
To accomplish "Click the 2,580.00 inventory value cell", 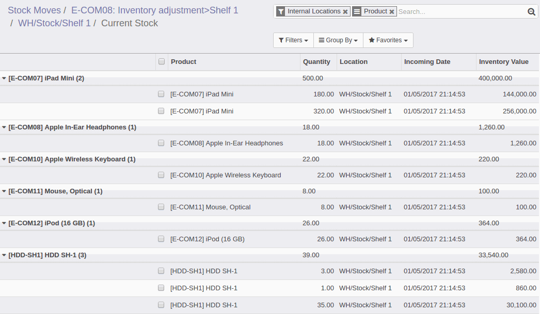I will click(x=523, y=271).
